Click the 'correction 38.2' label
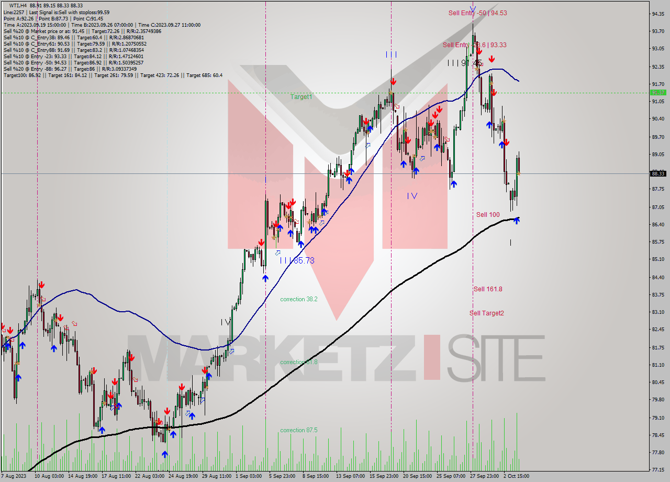The height and width of the screenshot is (482, 670). point(298,299)
